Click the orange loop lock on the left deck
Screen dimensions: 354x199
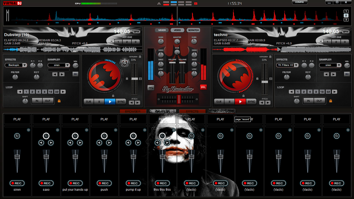coord(59,101)
